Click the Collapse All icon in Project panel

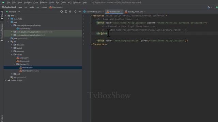[x=70, y=12]
